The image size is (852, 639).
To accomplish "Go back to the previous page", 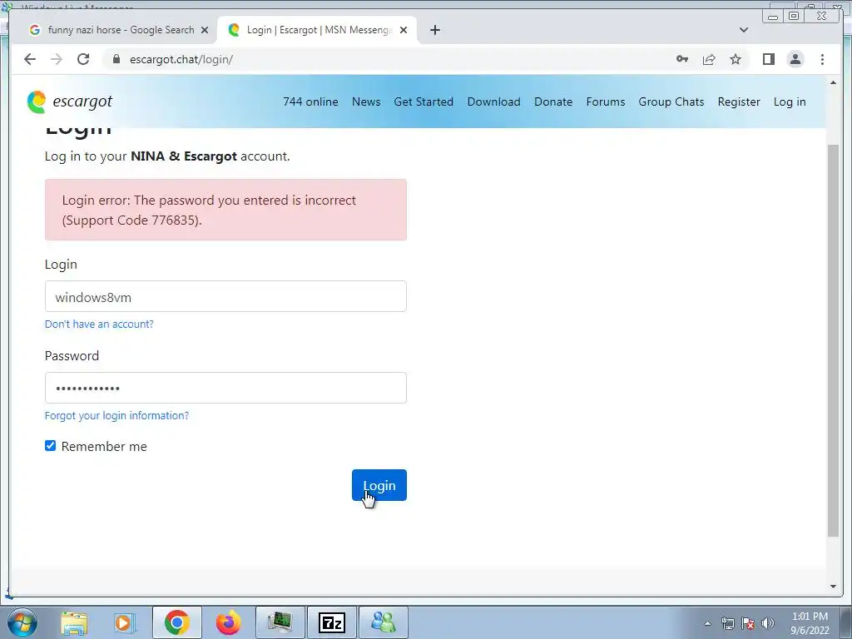I will [30, 59].
